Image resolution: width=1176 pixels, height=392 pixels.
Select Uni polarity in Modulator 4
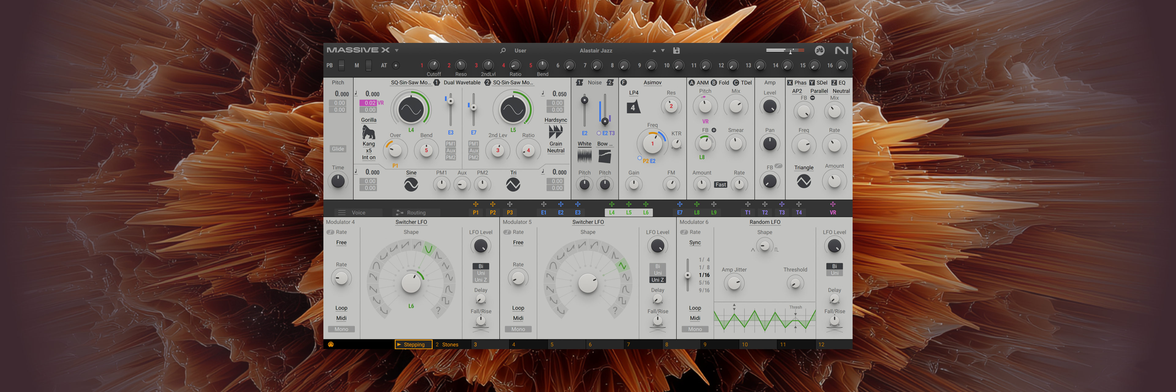[481, 273]
